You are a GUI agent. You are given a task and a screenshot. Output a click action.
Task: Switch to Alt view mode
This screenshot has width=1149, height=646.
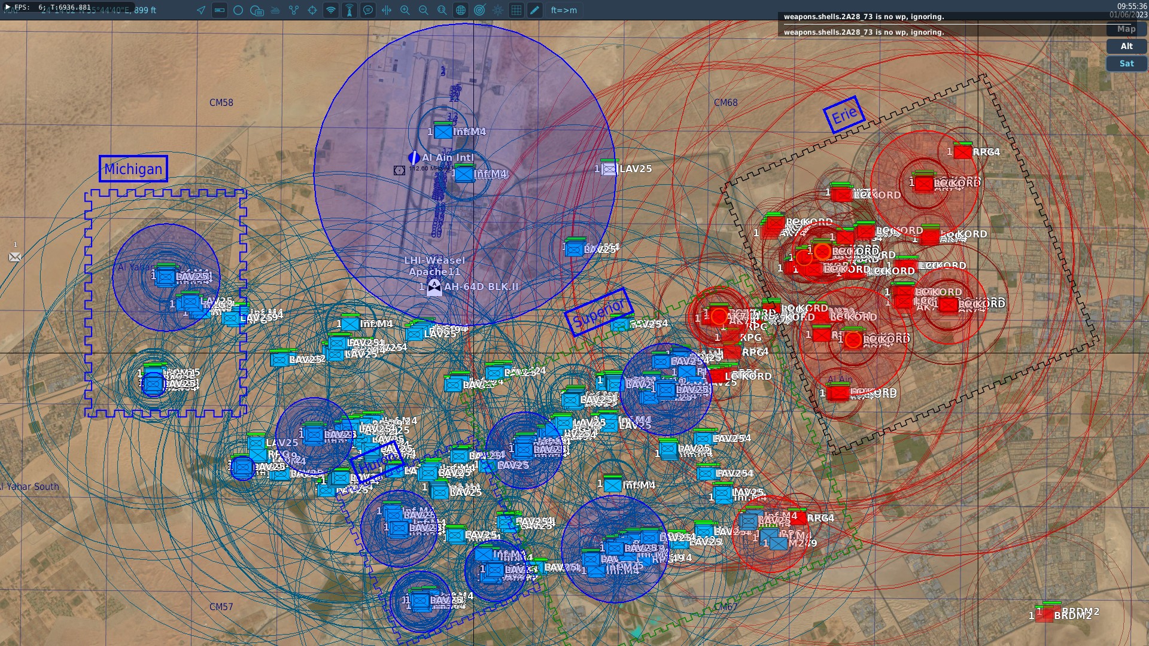[1126, 46]
